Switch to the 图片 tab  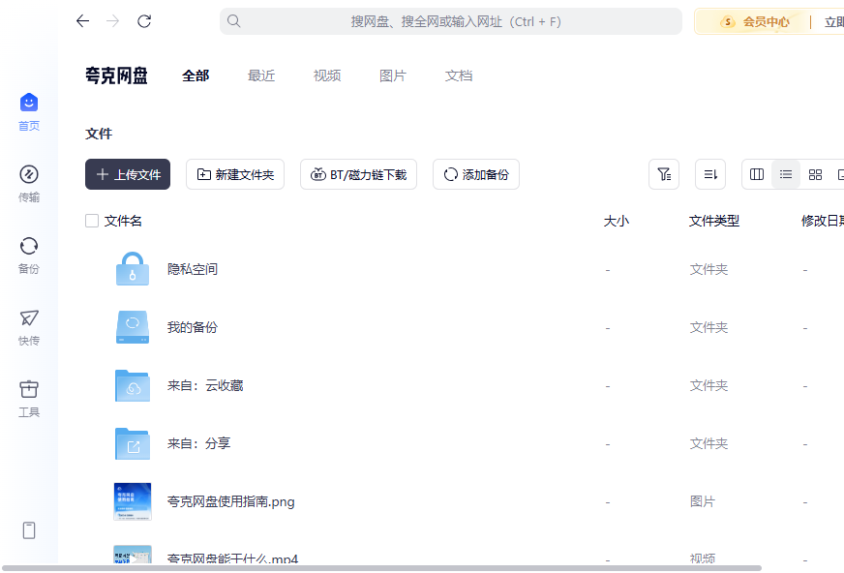tap(392, 75)
